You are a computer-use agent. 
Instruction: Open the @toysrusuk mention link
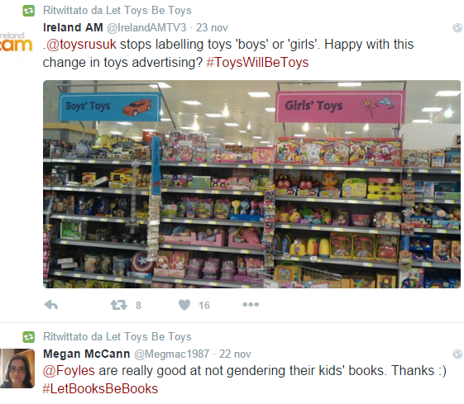pyautogui.click(x=81, y=45)
